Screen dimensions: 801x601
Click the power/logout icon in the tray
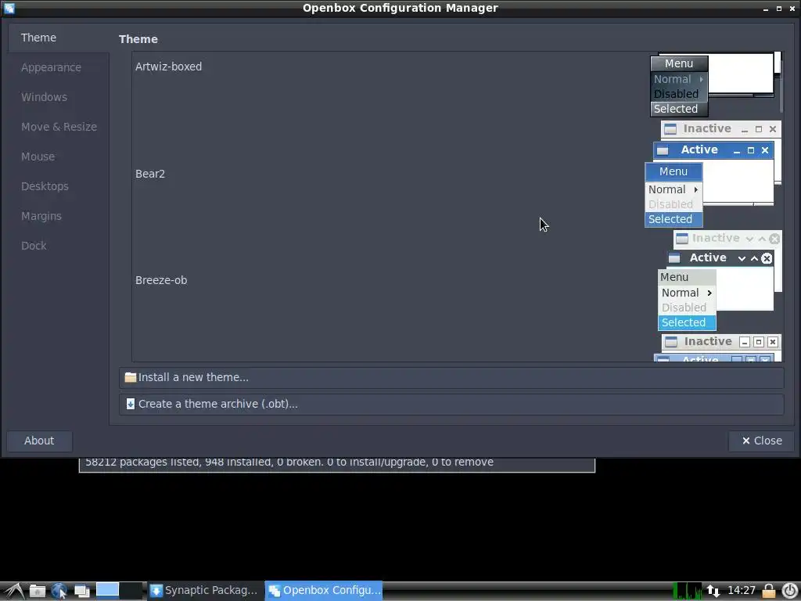pos(790,591)
